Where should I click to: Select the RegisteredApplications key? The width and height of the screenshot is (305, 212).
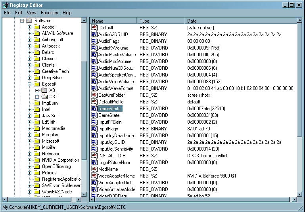coord(61,179)
